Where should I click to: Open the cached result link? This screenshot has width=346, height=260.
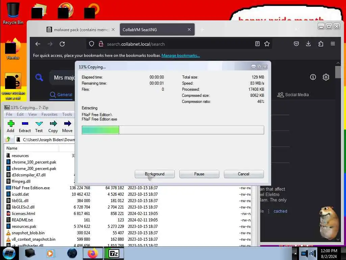(280, 211)
